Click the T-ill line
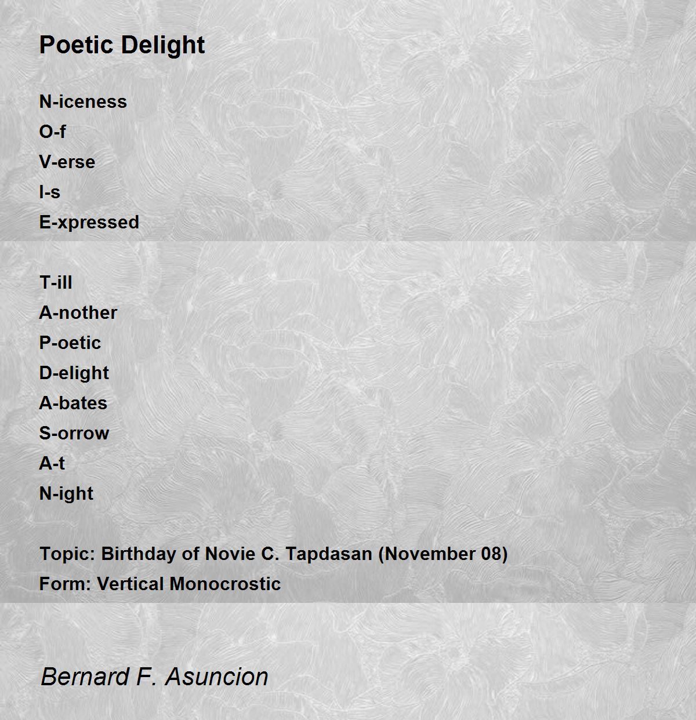Screen dimensions: 696x720 click(56, 282)
